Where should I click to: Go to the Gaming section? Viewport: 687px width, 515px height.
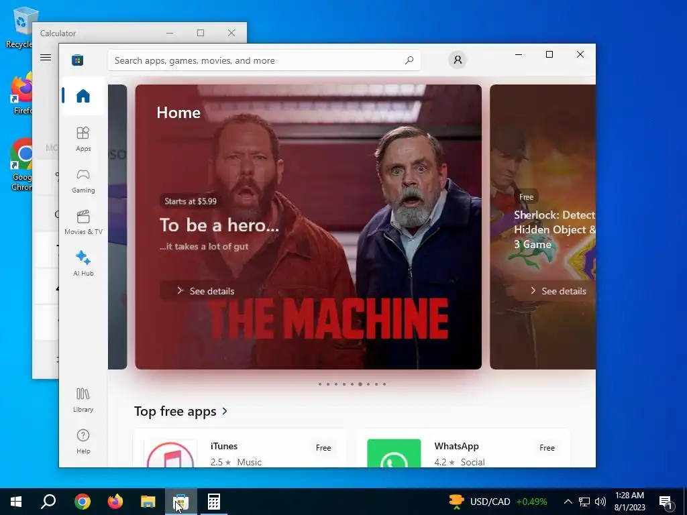[83, 181]
